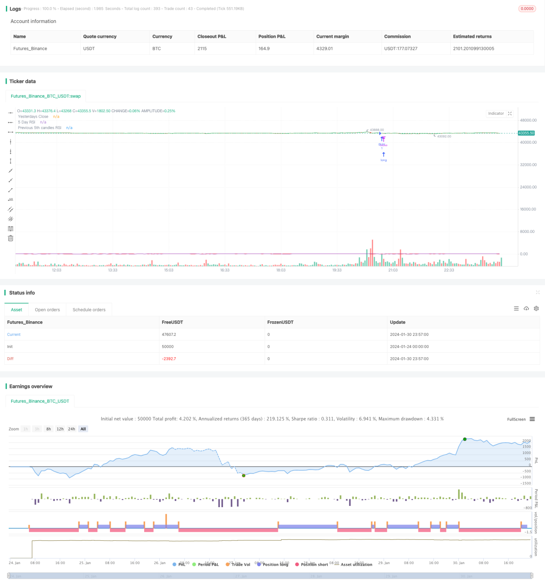Open Status info list view icon
This screenshot has width=545, height=588.
(x=516, y=308)
